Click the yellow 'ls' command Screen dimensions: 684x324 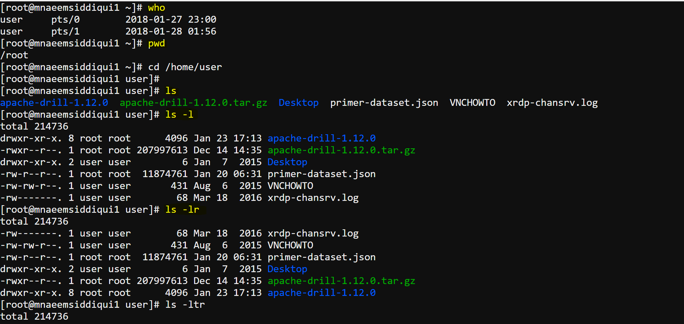pyautogui.click(x=171, y=91)
